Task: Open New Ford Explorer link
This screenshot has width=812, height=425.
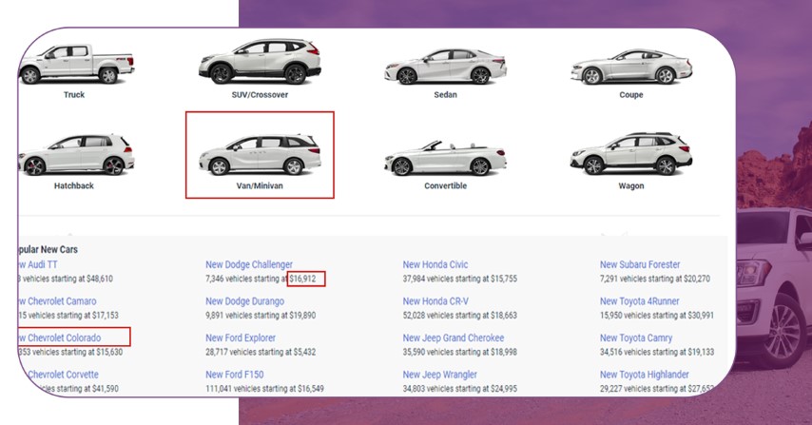Action: click(241, 338)
